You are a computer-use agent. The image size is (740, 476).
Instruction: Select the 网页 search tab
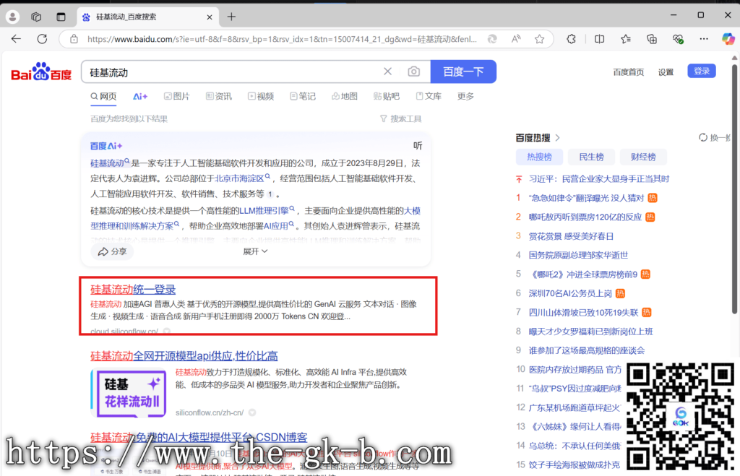(x=103, y=96)
